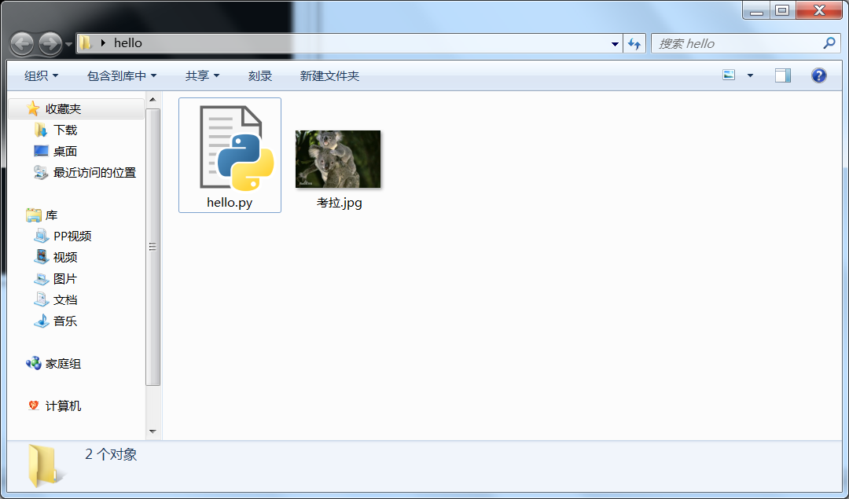Click the 下载 folder icon

[x=41, y=130]
